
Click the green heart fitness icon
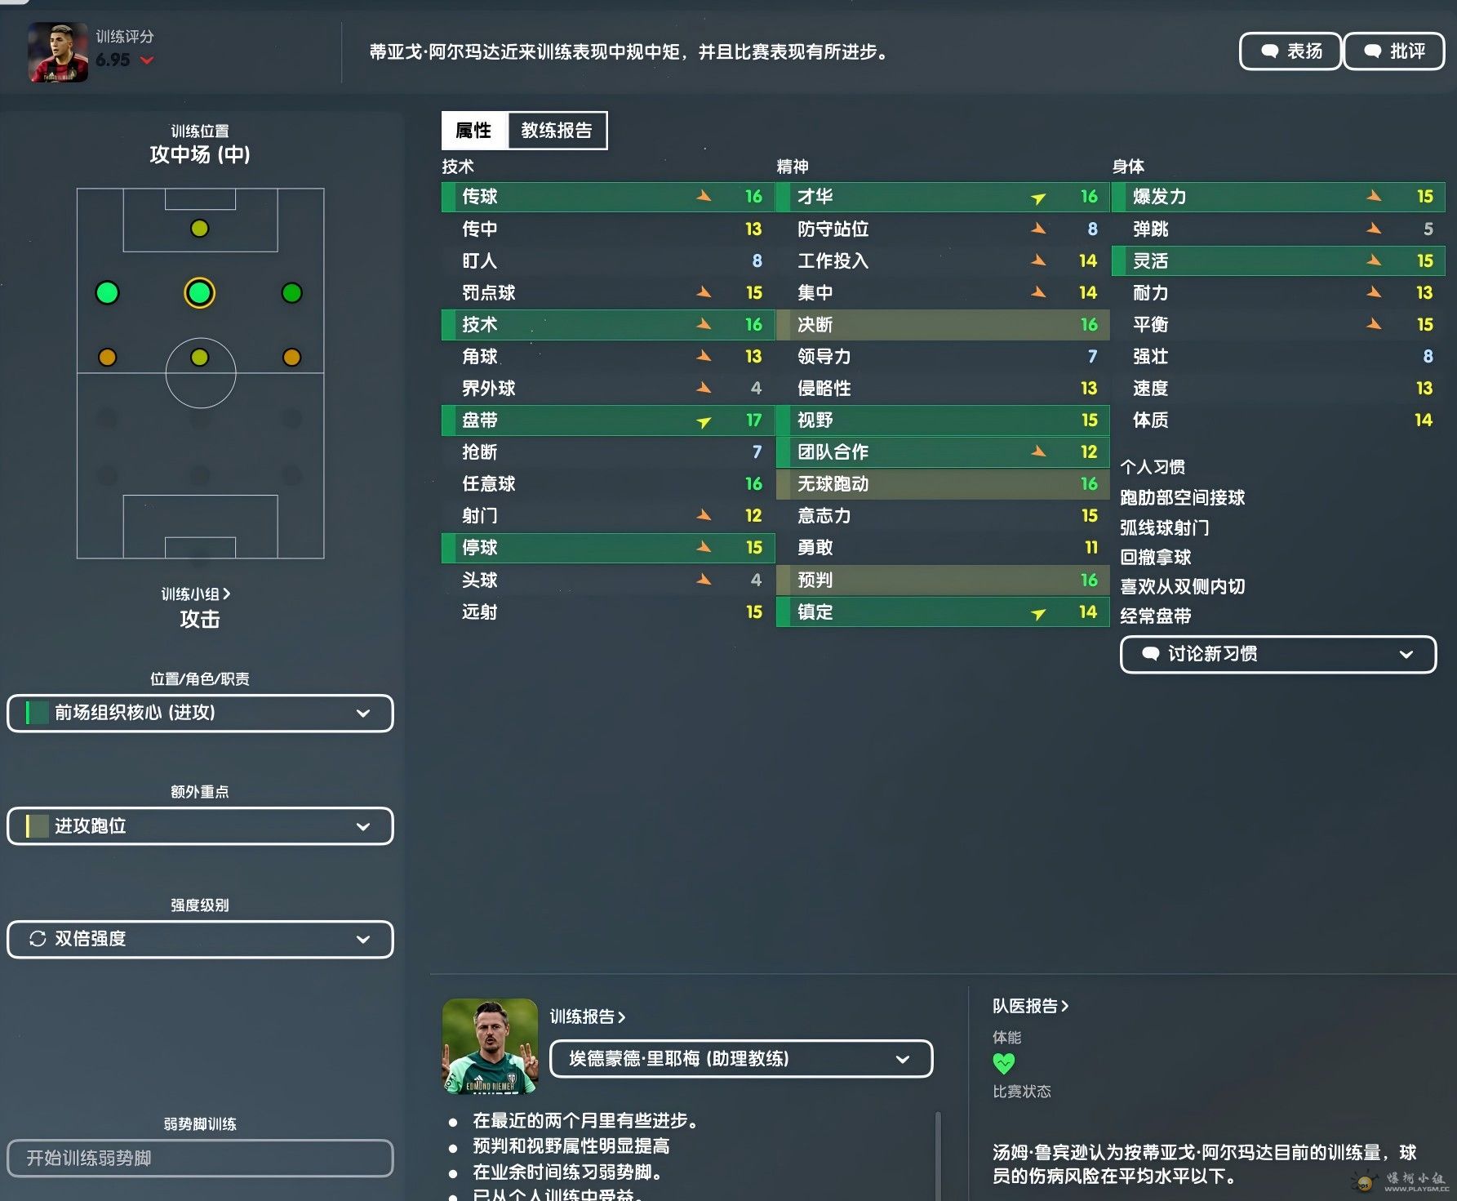point(1003,1063)
